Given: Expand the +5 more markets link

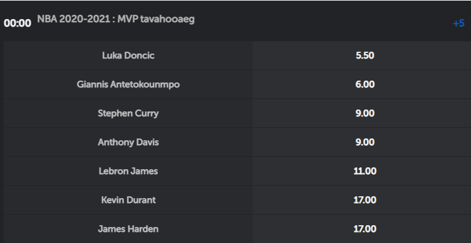Looking at the screenshot, I should tap(459, 23).
